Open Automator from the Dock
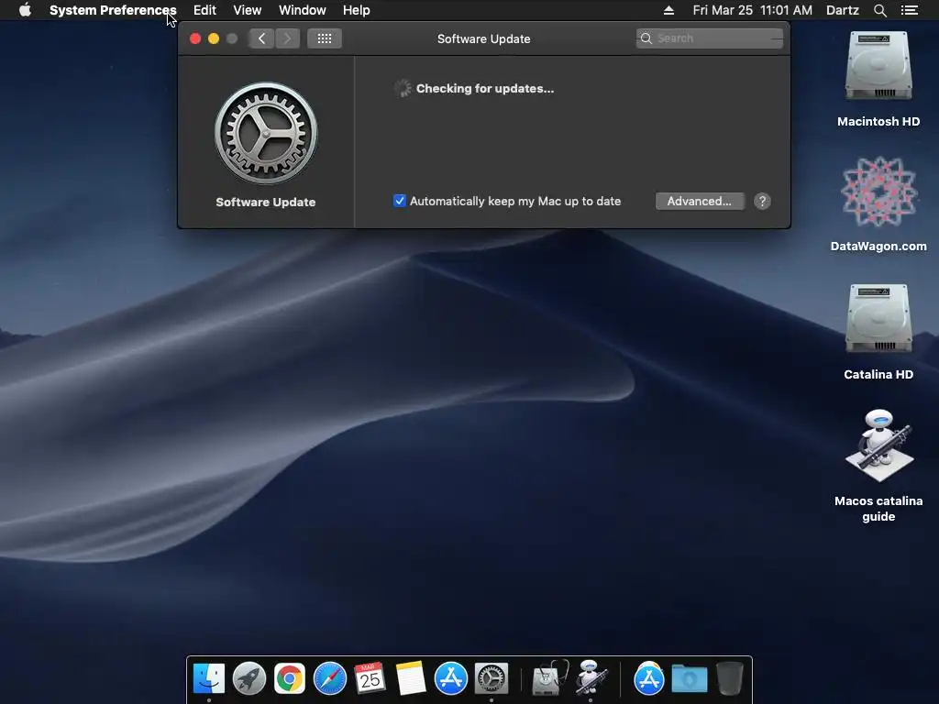 (x=591, y=678)
